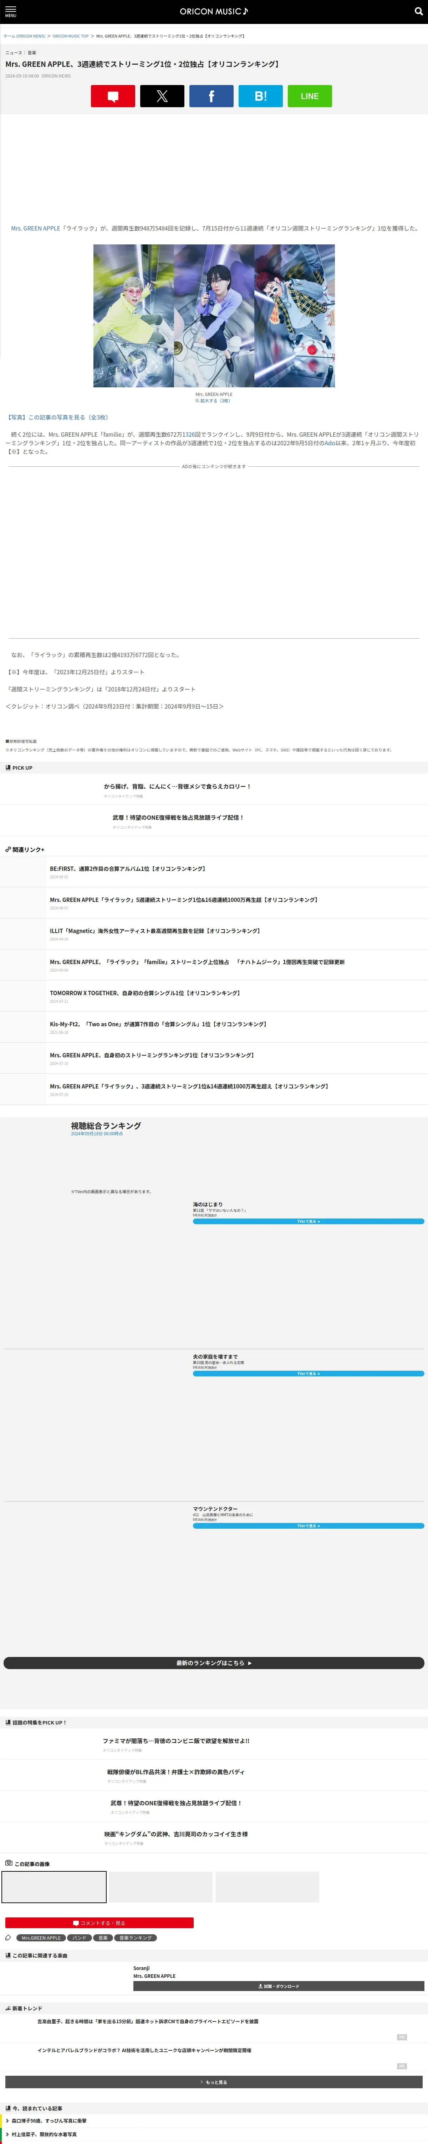Viewport: 428px width, 2144px height.
Task: Click the Mrs.GREEN APPLE tag
Action: (x=41, y=1937)
